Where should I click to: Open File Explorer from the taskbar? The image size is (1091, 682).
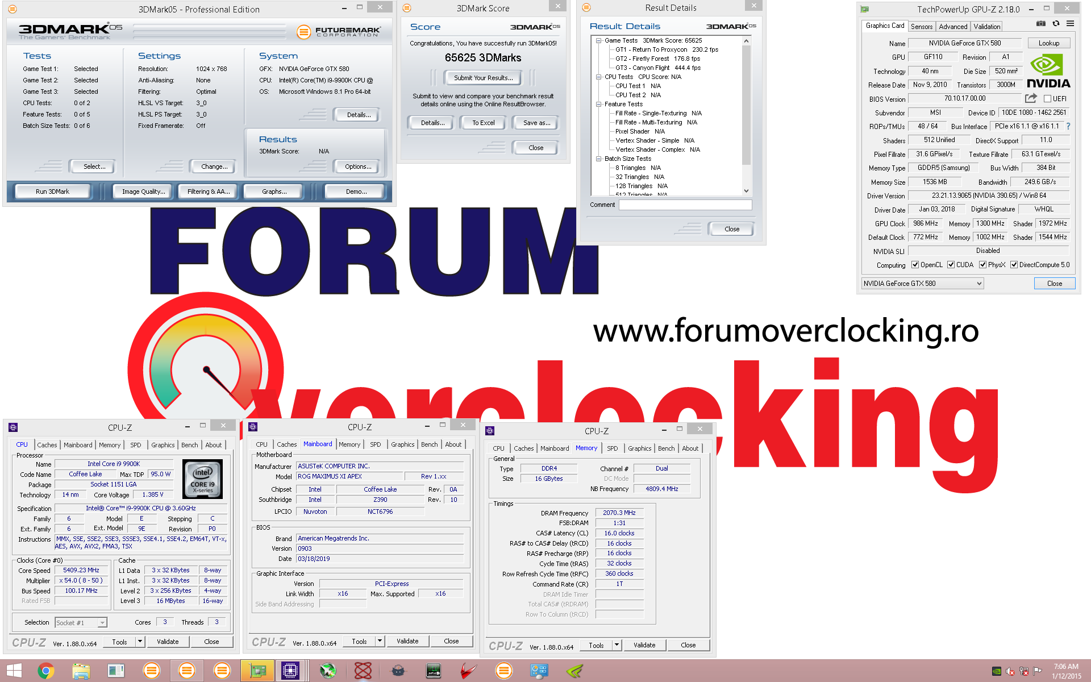(81, 671)
